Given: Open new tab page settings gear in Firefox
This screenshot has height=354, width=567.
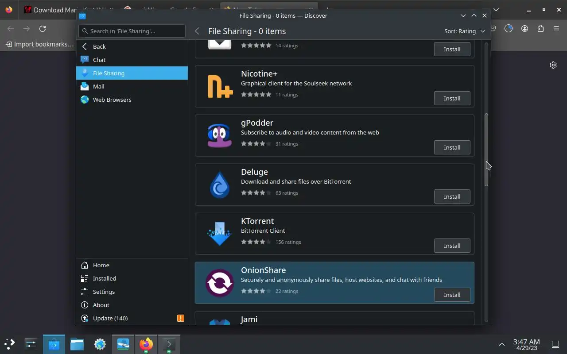Looking at the screenshot, I should 553,65.
